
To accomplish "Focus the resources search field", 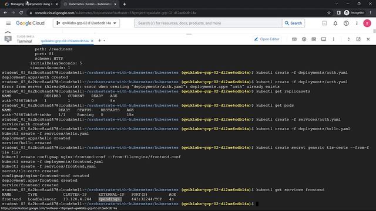I will [208, 23].
